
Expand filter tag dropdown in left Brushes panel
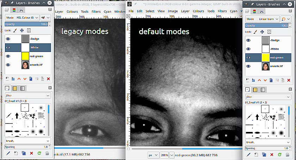point(48,95)
